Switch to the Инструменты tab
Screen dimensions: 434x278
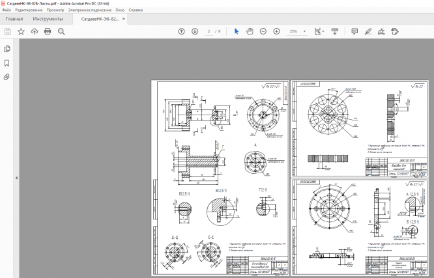click(x=48, y=19)
